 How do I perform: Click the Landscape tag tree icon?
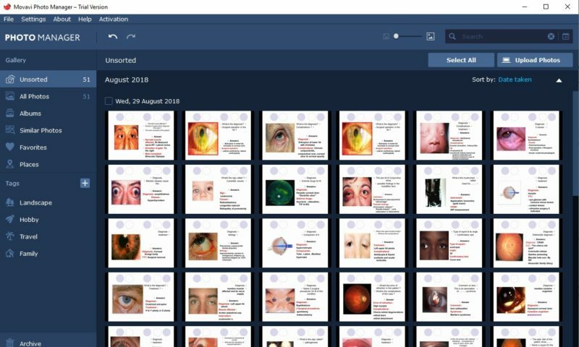tap(10, 202)
